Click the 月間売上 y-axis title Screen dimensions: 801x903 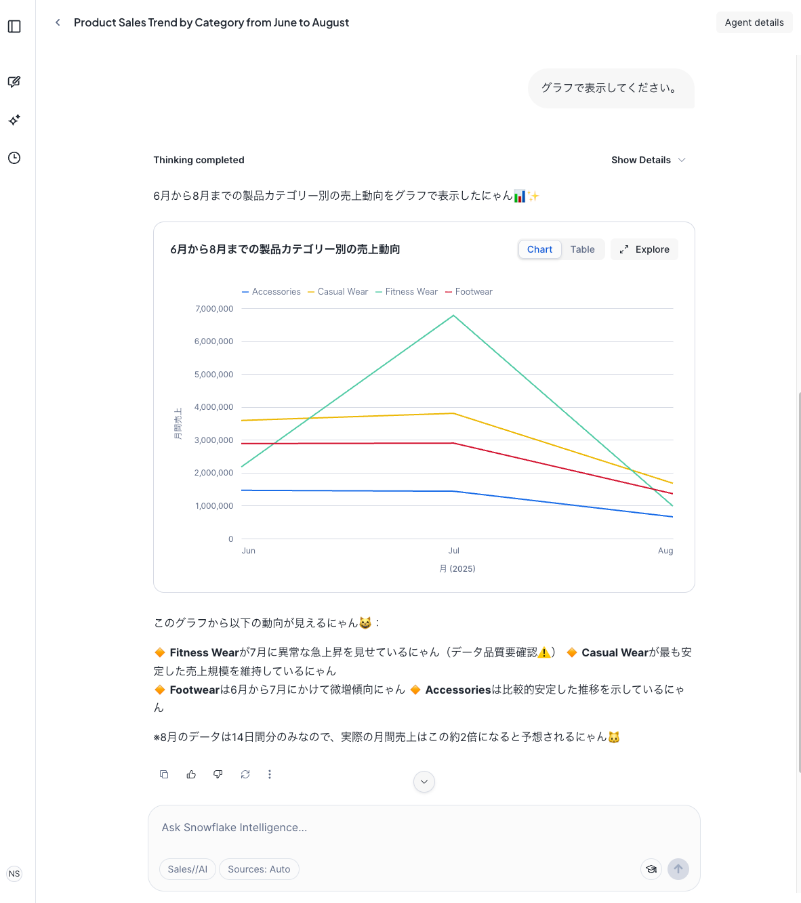[x=178, y=423]
